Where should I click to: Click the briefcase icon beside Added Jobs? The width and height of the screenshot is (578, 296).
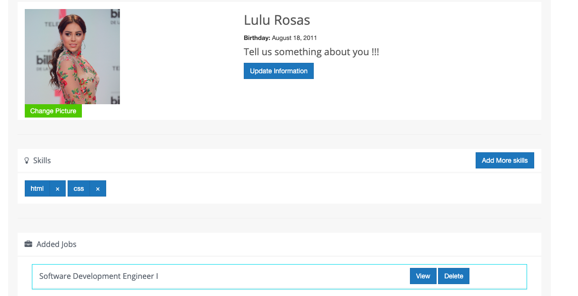point(28,244)
